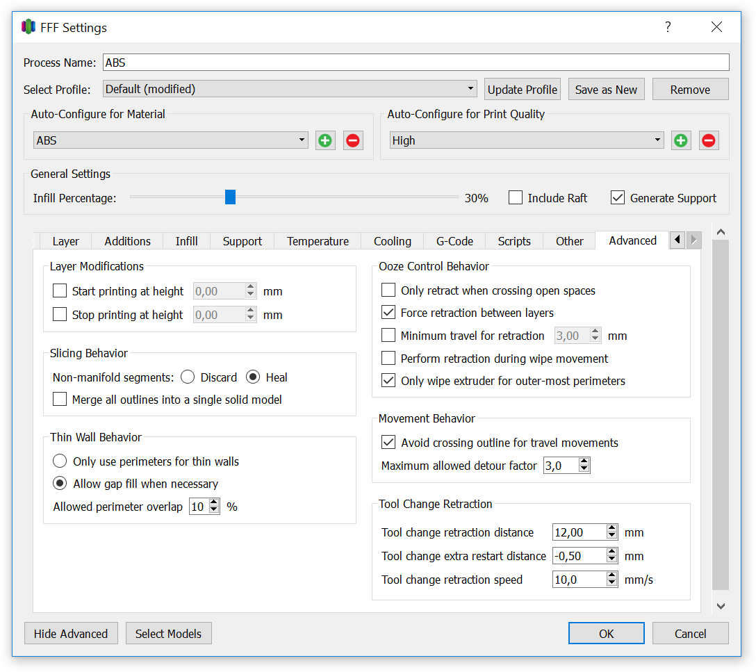756x672 pixels.
Task: Enable Include Raft checkbox
Action: [516, 197]
